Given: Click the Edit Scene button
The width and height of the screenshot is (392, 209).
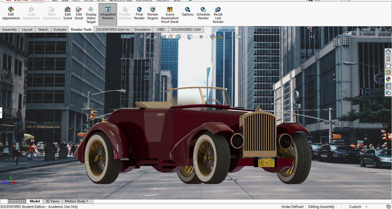Looking at the screenshot, I should [68, 13].
